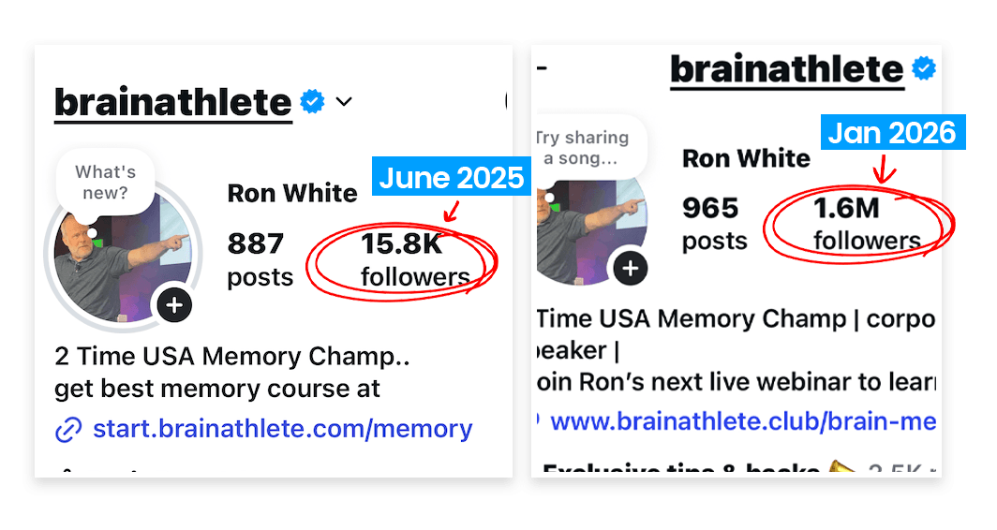The image size is (997, 530).
Task: Open the www.brainathlete.club link
Action: click(742, 421)
